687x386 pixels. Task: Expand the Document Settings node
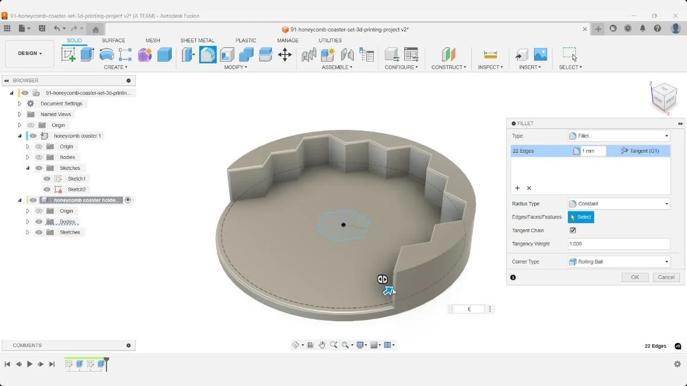point(19,104)
